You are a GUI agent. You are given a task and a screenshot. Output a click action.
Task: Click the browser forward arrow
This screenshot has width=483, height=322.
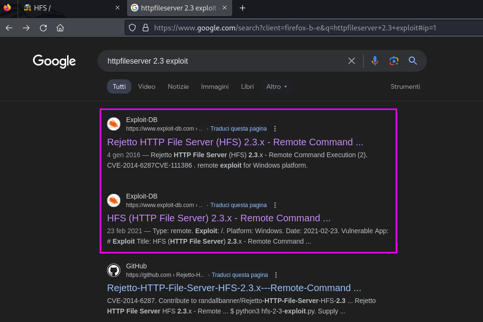(26, 28)
